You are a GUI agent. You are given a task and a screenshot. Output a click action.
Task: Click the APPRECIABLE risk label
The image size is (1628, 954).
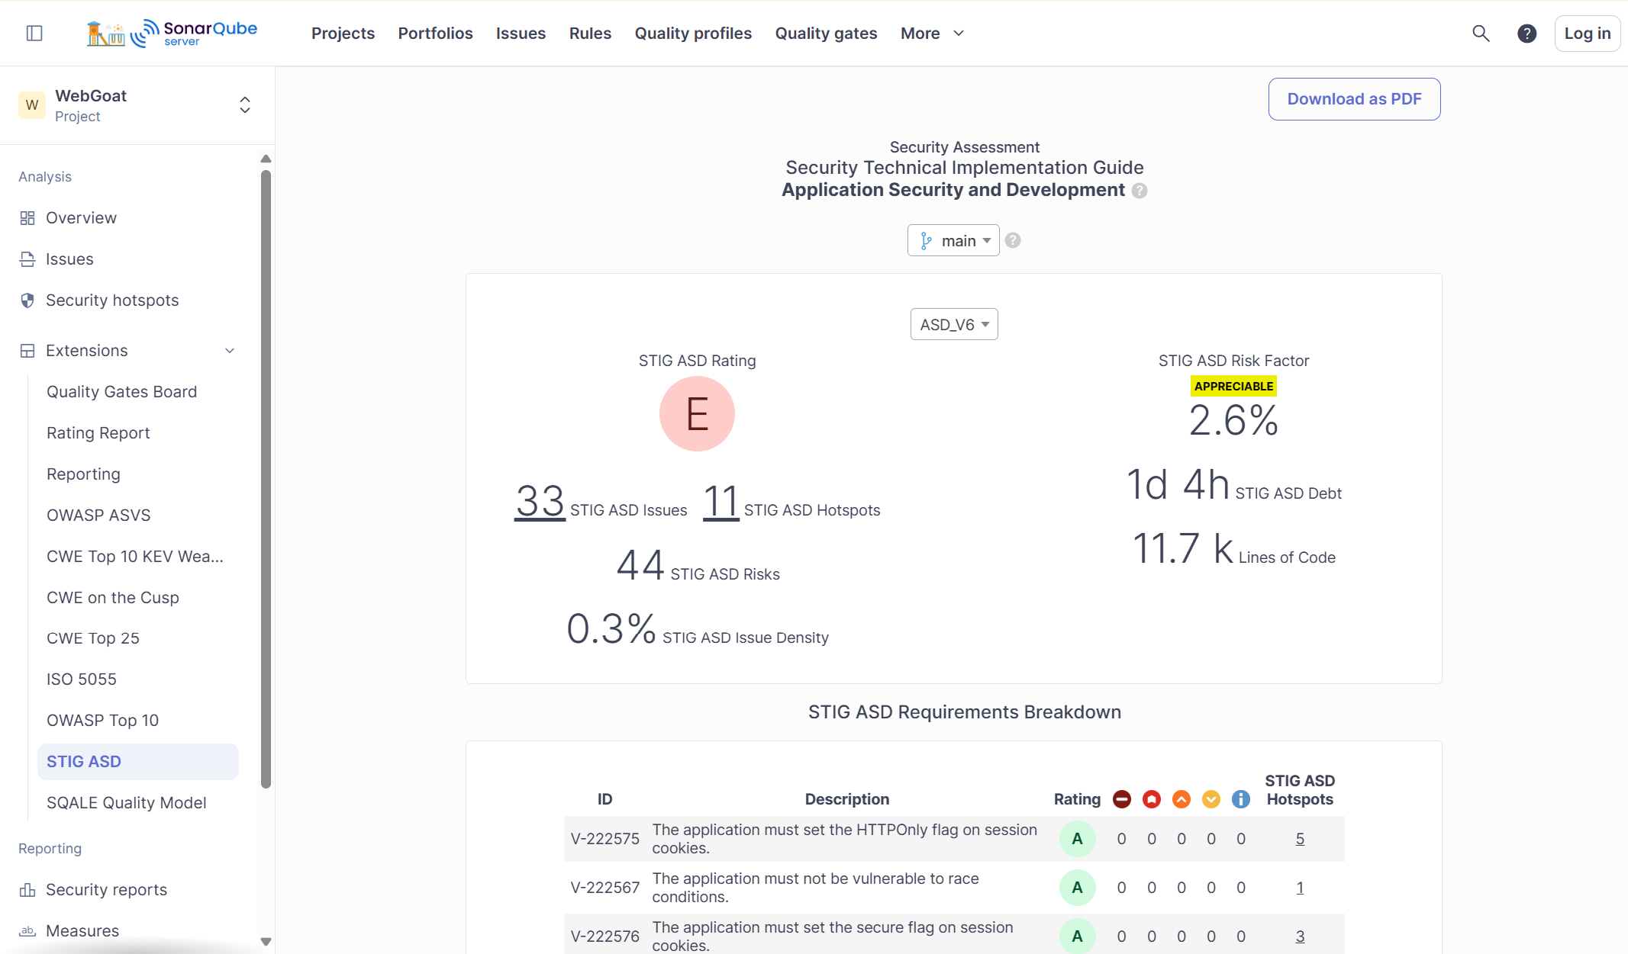pos(1233,386)
